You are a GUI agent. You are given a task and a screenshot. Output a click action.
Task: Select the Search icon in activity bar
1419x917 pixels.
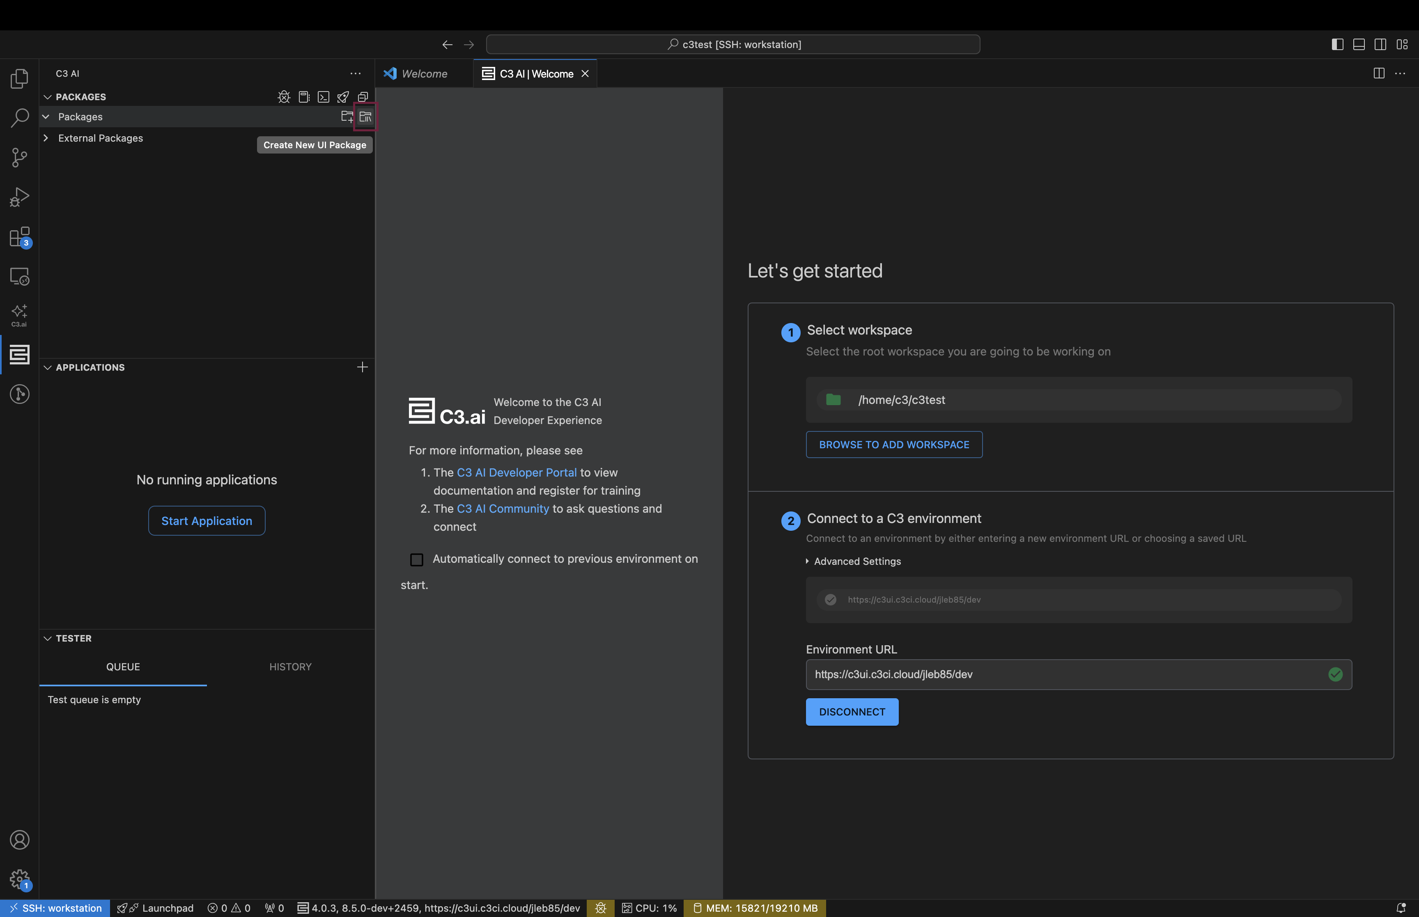coord(20,118)
